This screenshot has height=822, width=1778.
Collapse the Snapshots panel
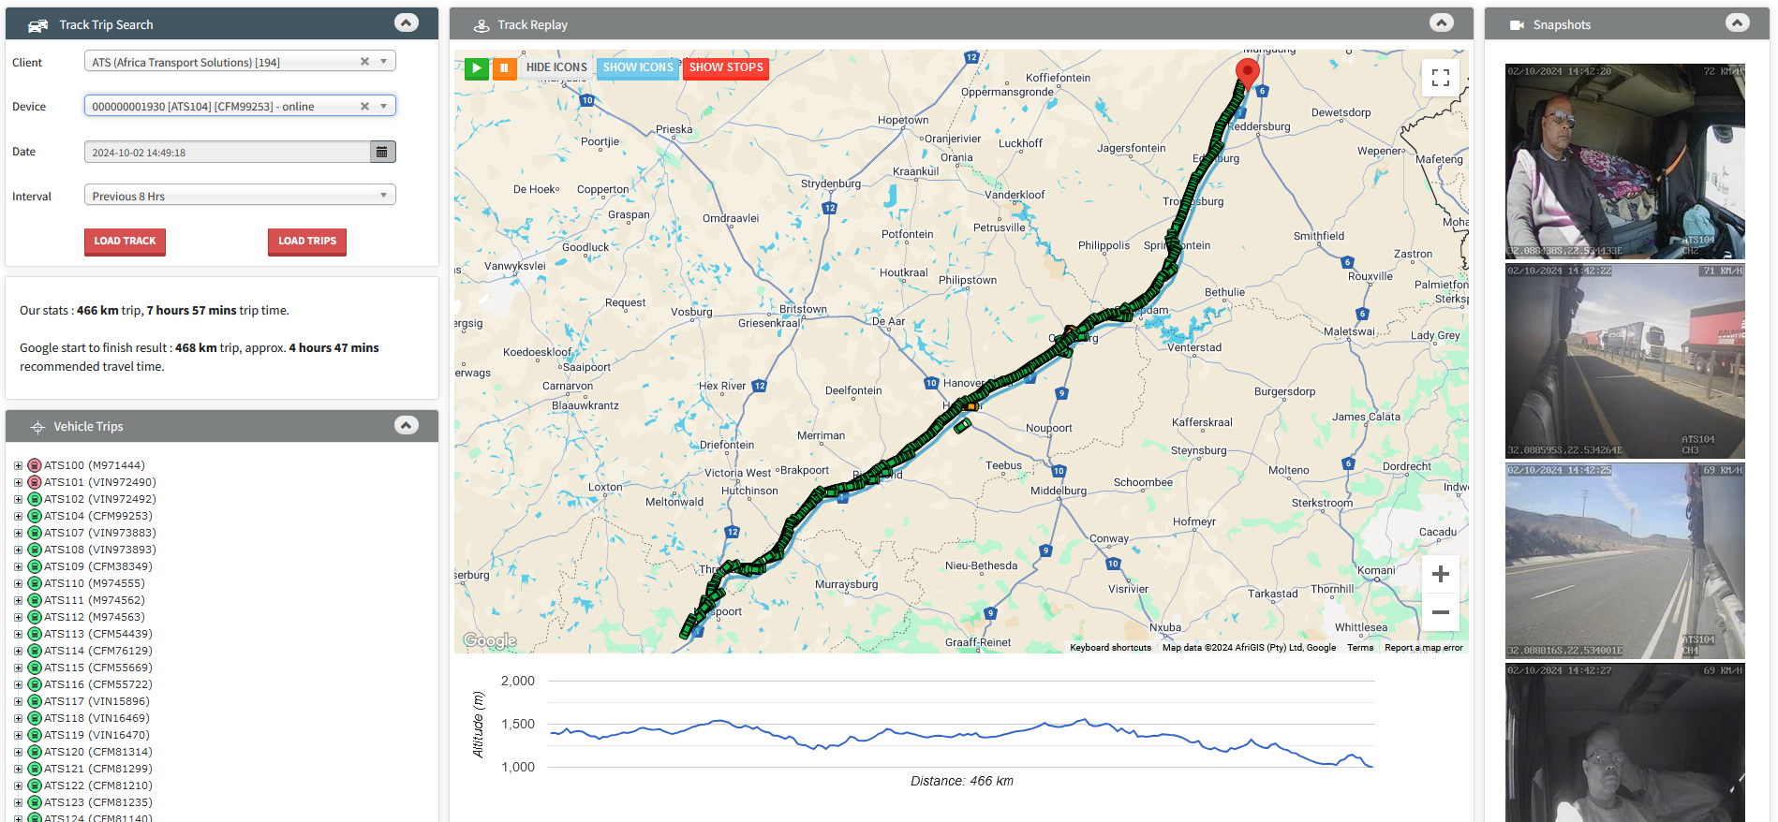(1738, 22)
